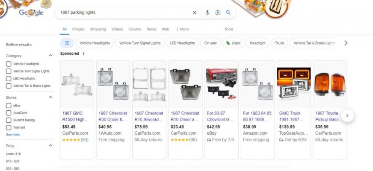Start voice search with microphone icon
The height and width of the screenshot is (171, 373).
[207, 13]
